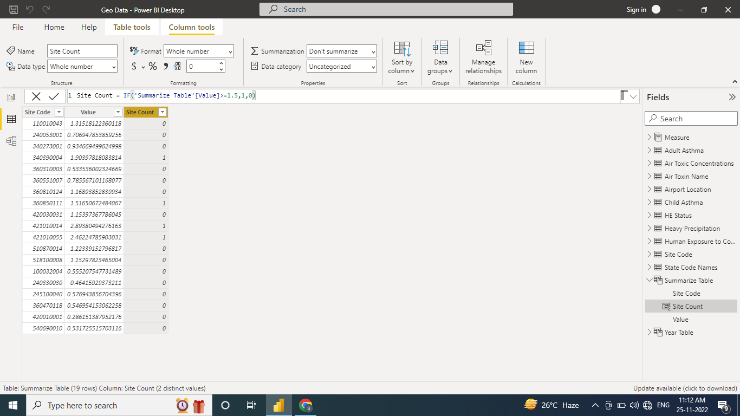
Task: Cancel formula edit with the X icon
Action: [36, 96]
